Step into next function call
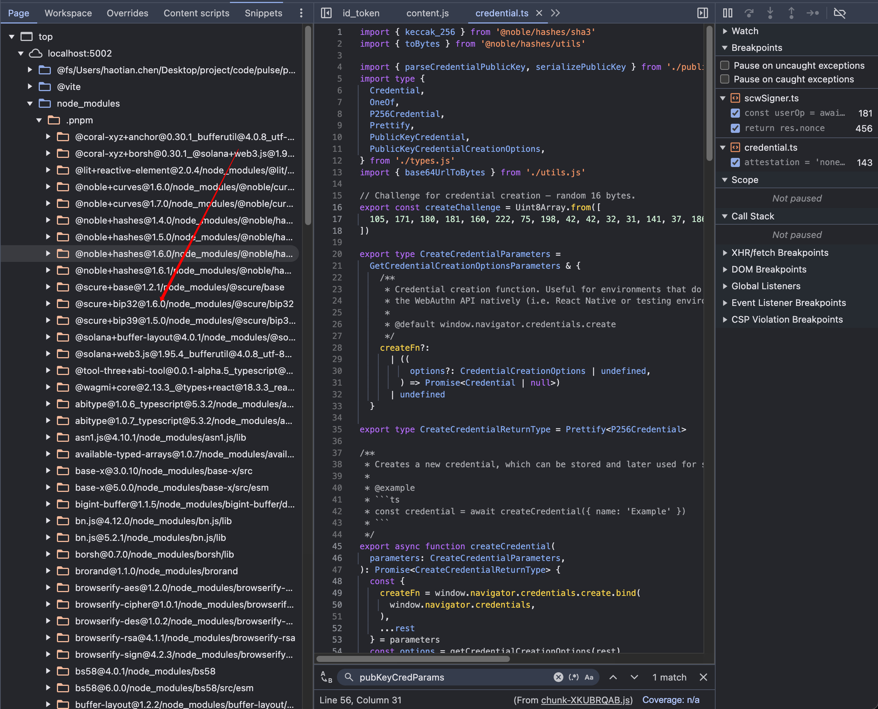878x709 pixels. coord(770,13)
